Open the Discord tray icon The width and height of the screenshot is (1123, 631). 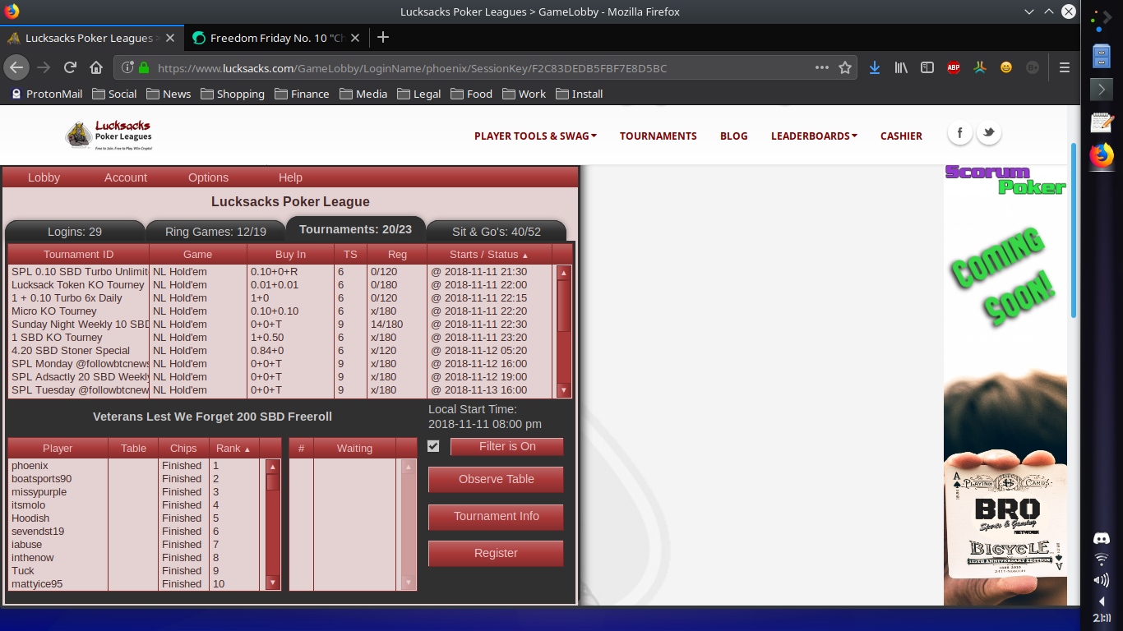(1101, 539)
